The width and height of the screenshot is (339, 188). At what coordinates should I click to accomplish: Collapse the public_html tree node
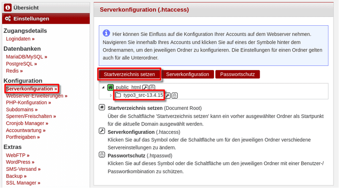tap(104, 87)
